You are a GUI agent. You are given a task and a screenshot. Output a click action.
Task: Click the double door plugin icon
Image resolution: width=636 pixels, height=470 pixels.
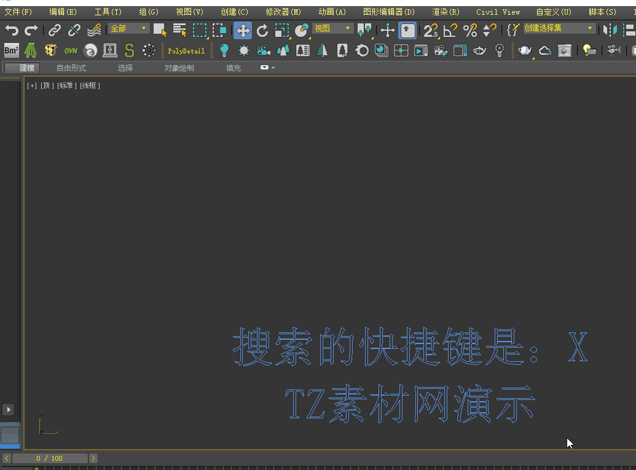coord(110,51)
